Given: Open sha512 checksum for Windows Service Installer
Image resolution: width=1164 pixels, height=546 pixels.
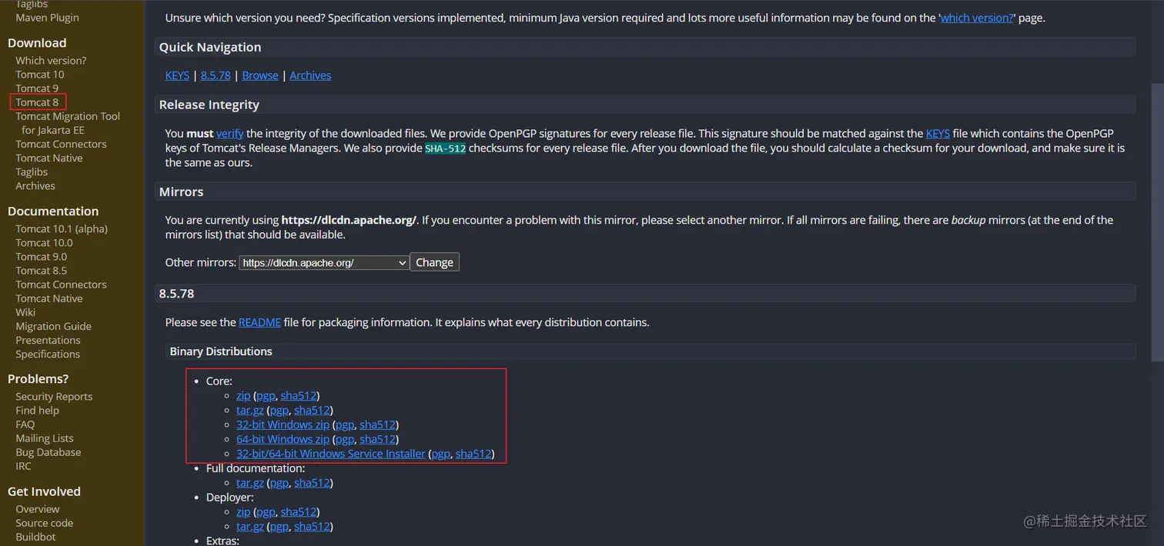Looking at the screenshot, I should [473, 454].
